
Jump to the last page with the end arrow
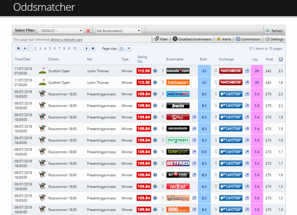(93, 48)
